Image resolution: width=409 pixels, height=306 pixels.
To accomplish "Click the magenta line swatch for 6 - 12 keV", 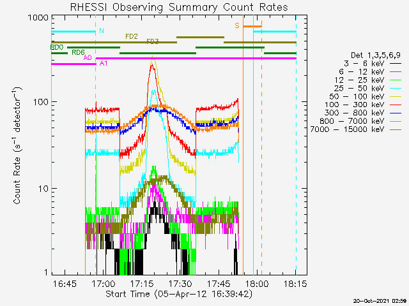I will [396, 71].
